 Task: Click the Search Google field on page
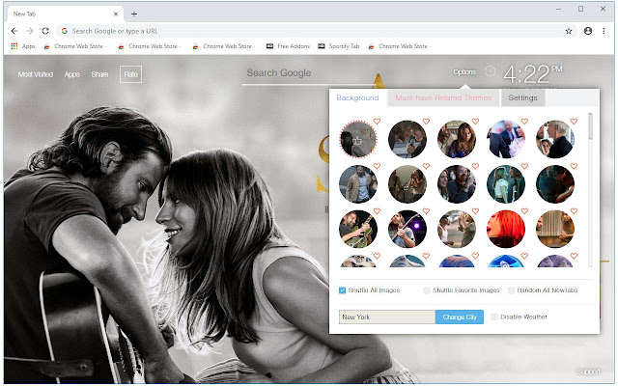click(x=307, y=73)
